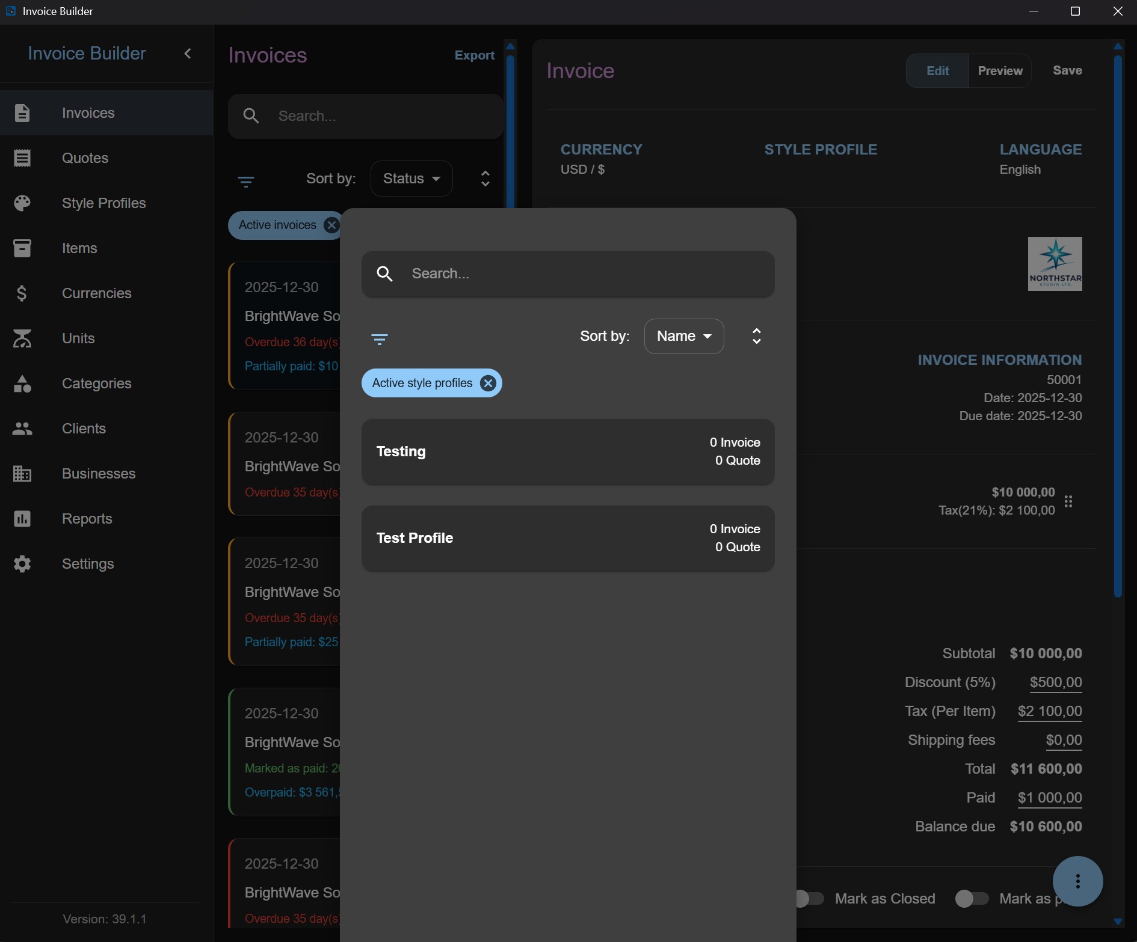Image resolution: width=1137 pixels, height=942 pixels.
Task: Select the Reports chart icon
Action: [x=22, y=519]
